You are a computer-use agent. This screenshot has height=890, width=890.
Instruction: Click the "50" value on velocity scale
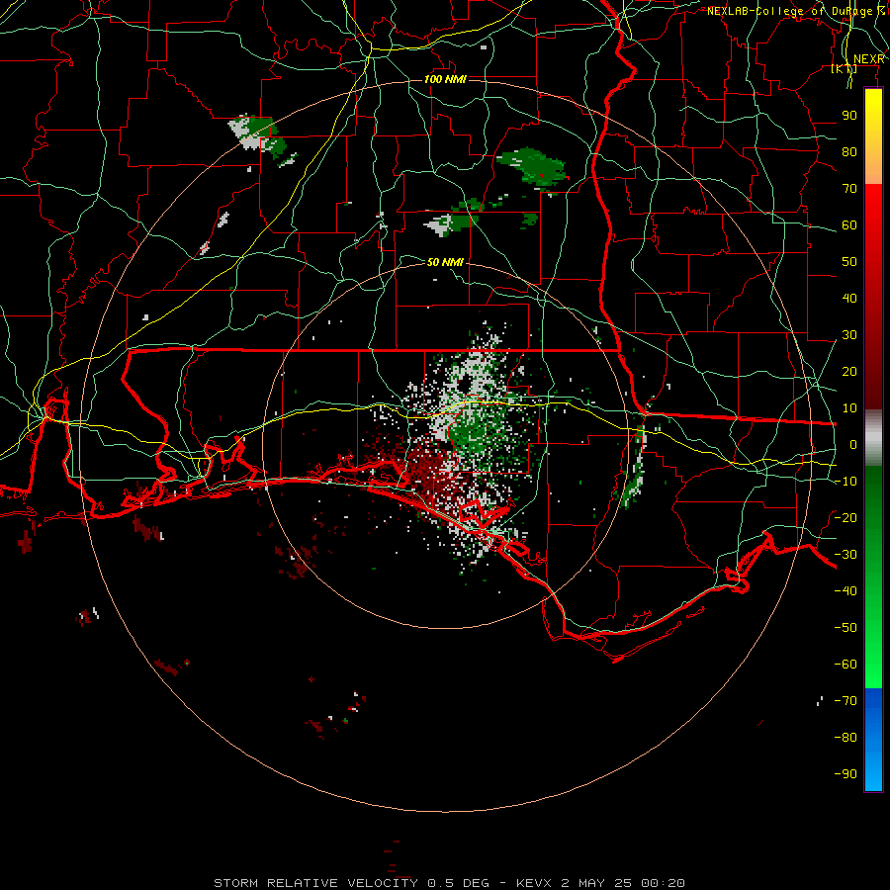pyautogui.click(x=849, y=262)
